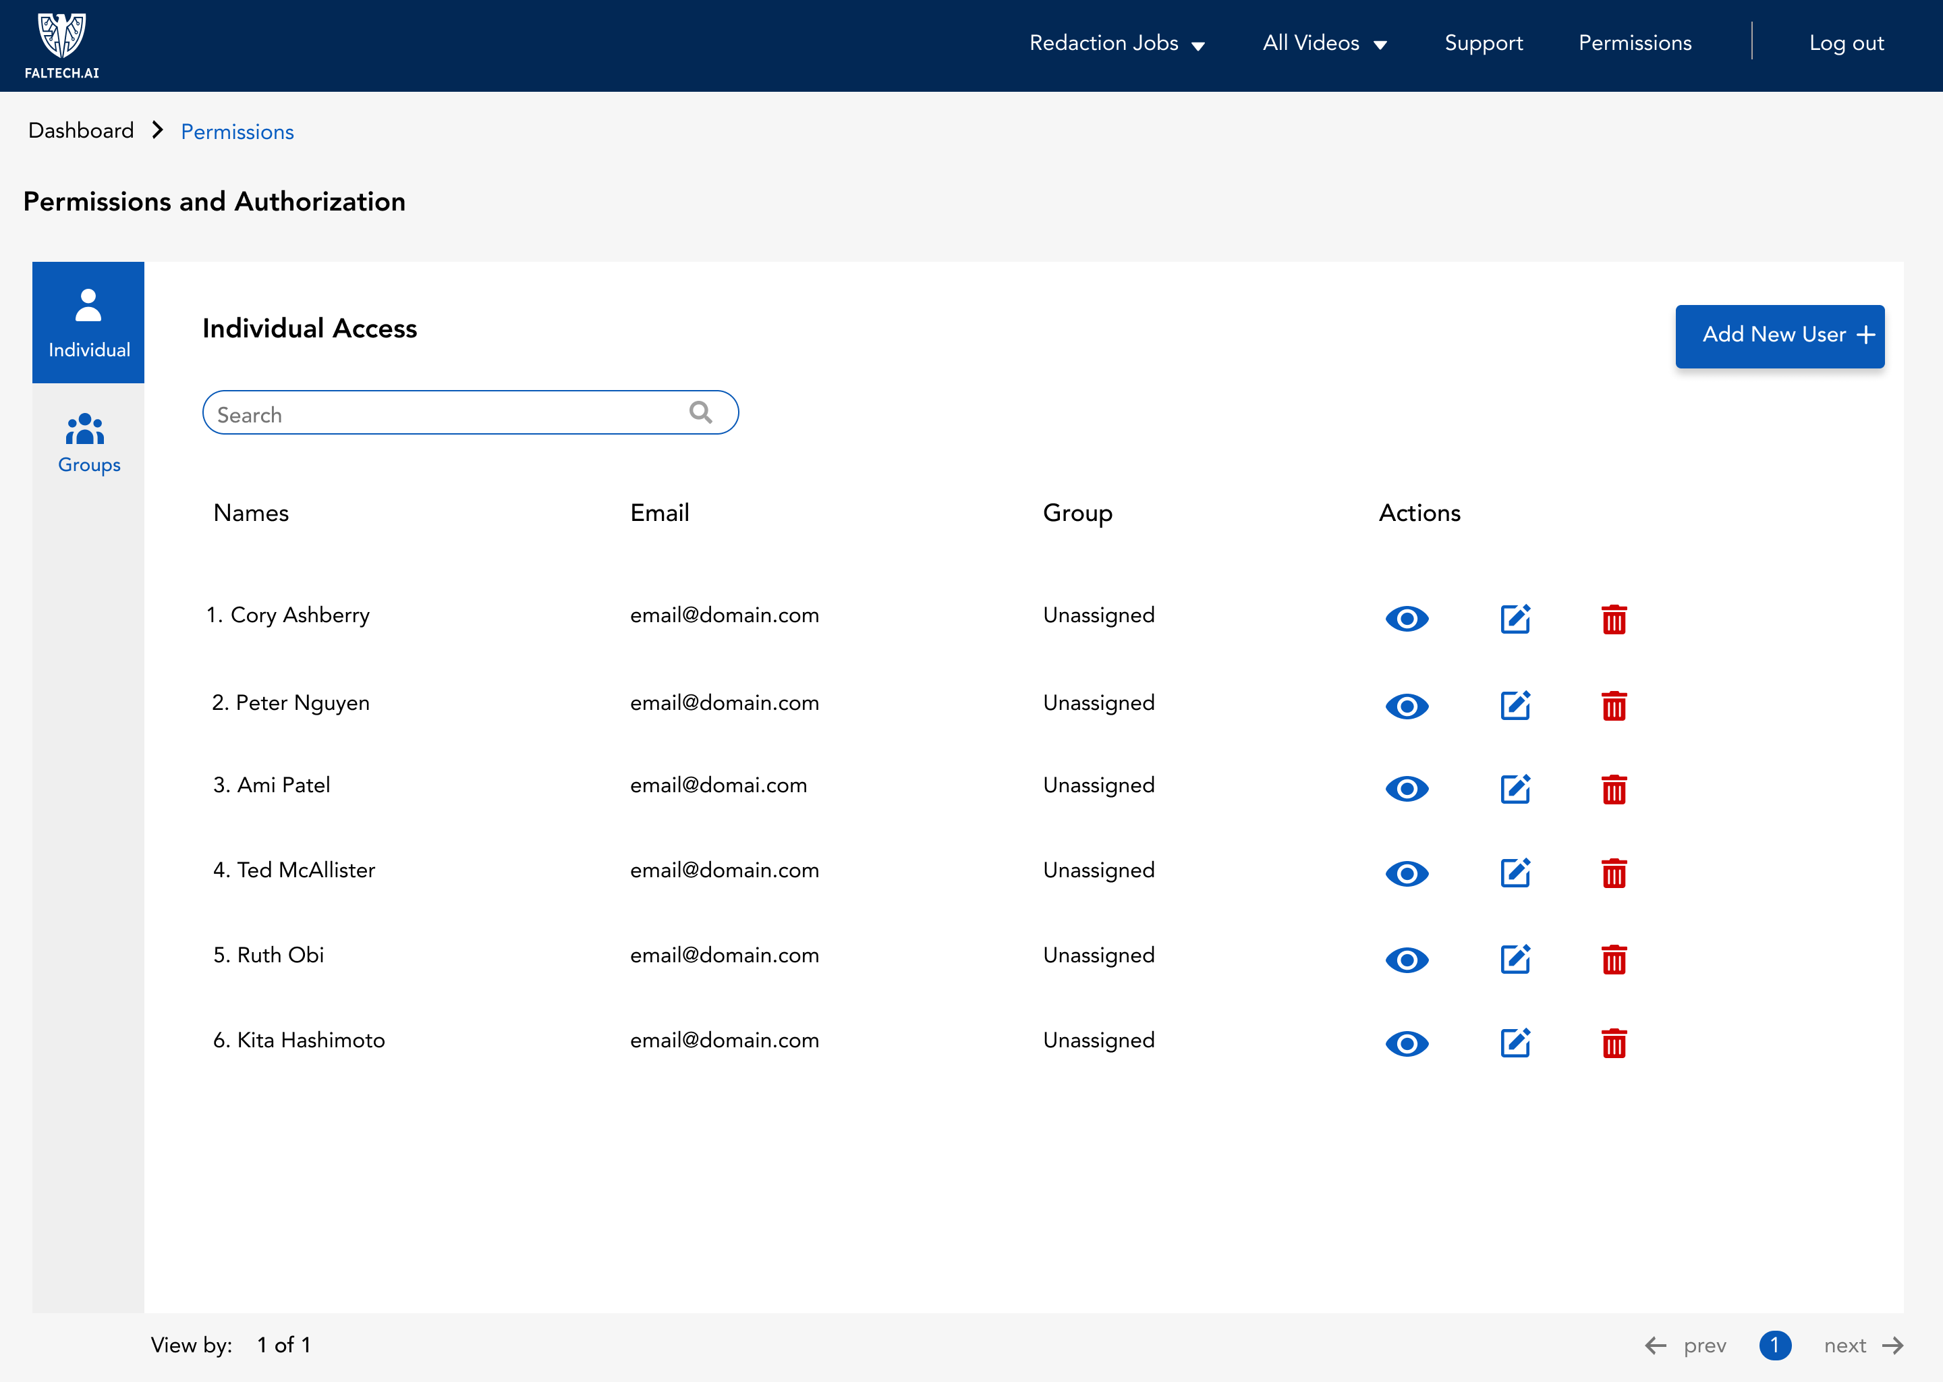Screen dimensions: 1943x1382
Task: Select page 1 in pagination
Action: click(1774, 1346)
